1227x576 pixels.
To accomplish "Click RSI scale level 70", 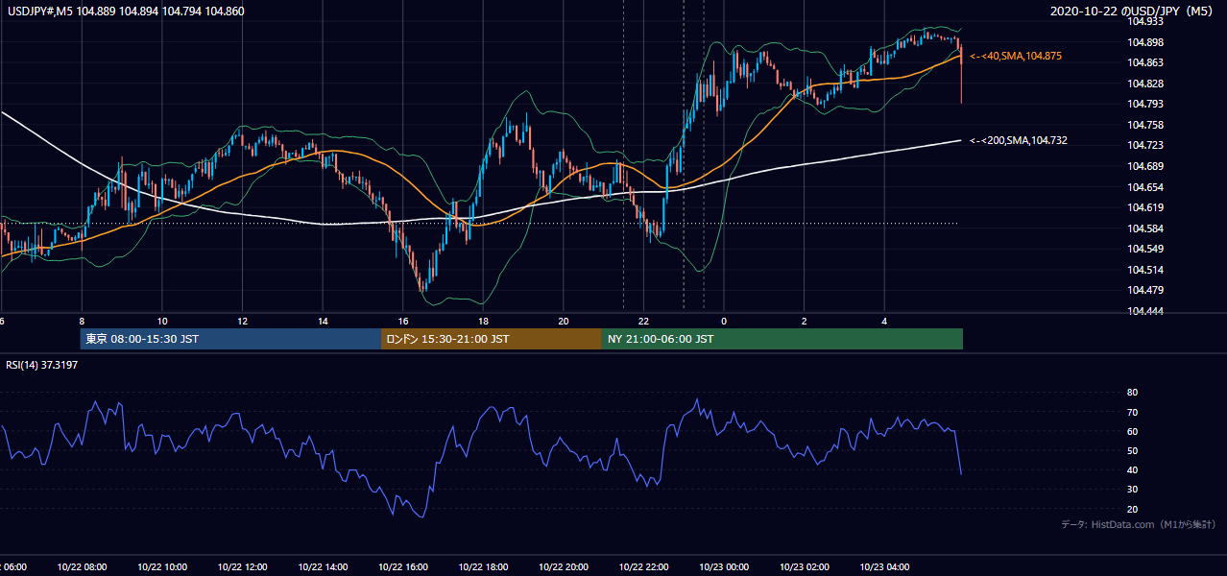I will (1133, 412).
